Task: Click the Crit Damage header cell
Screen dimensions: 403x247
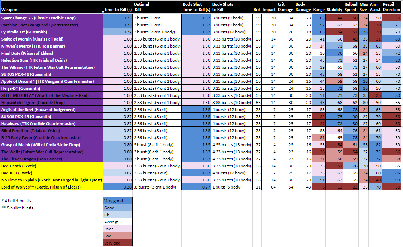Action: click(x=285, y=7)
